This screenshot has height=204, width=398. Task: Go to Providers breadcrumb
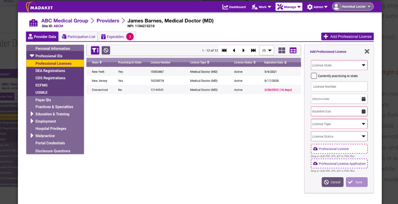tap(108, 21)
